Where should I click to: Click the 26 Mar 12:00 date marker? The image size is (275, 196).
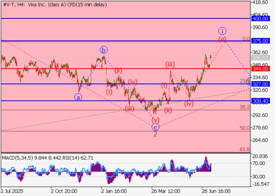[x=166, y=191]
